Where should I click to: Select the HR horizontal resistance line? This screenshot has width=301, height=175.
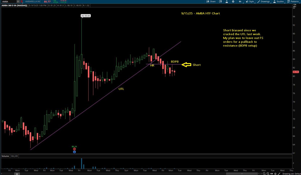click(164, 64)
